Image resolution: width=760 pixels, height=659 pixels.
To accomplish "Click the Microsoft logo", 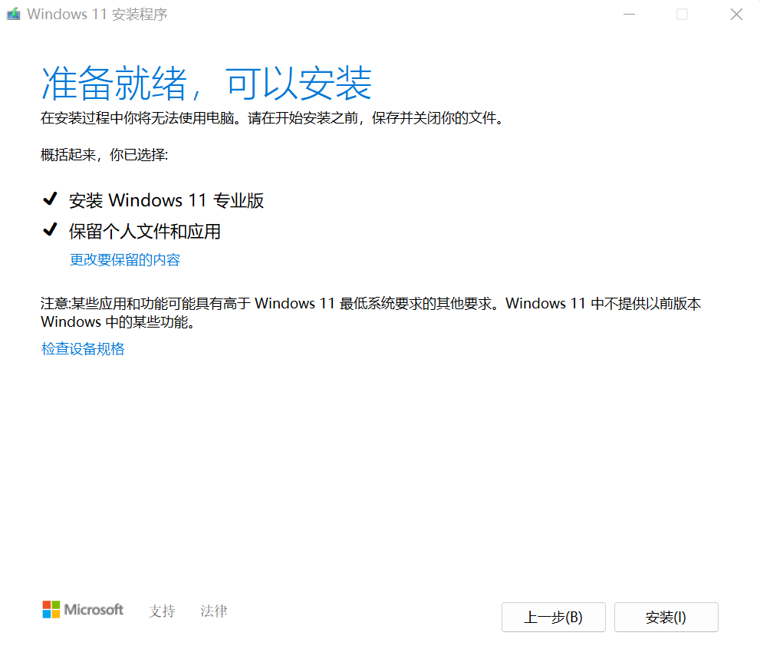I will (x=83, y=610).
